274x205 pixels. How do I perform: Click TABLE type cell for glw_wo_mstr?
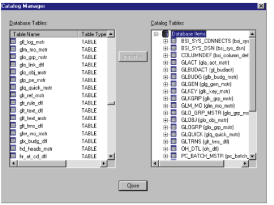89,133
